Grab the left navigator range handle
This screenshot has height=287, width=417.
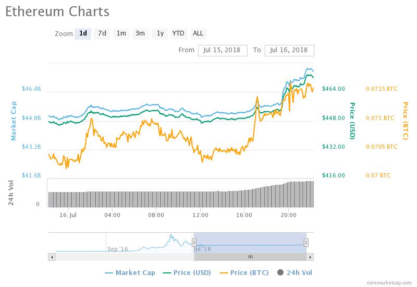(x=194, y=243)
